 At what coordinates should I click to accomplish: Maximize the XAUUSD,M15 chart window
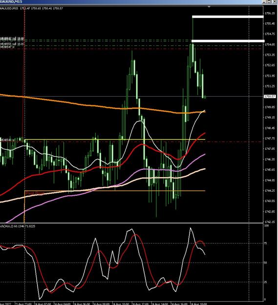point(269,2)
